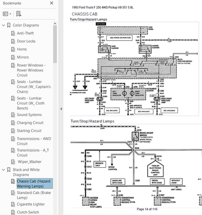Go to the Door Locks bookmark
Image resolution: width=202 pixels, height=215 pixels.
[x=26, y=41]
